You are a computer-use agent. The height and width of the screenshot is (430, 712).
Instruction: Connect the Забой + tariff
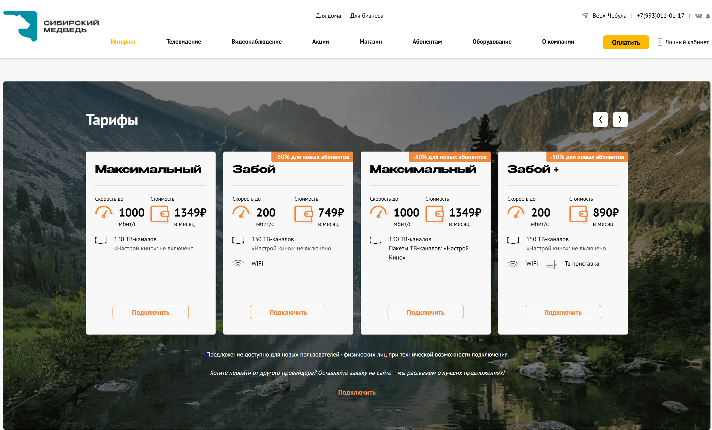coord(563,312)
